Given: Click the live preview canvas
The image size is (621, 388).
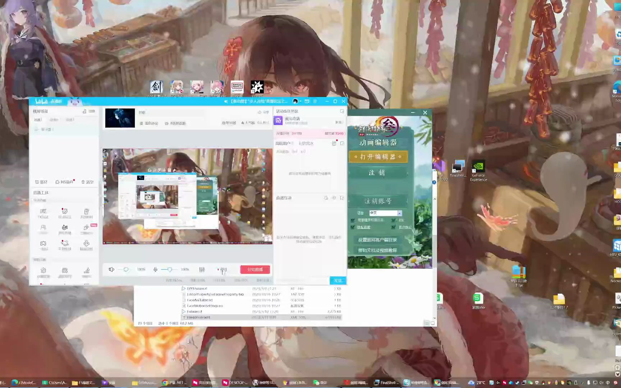Looking at the screenshot, I should tap(187, 197).
